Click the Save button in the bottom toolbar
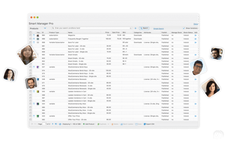The width and height of the screenshot is (226, 141). tap(139, 124)
